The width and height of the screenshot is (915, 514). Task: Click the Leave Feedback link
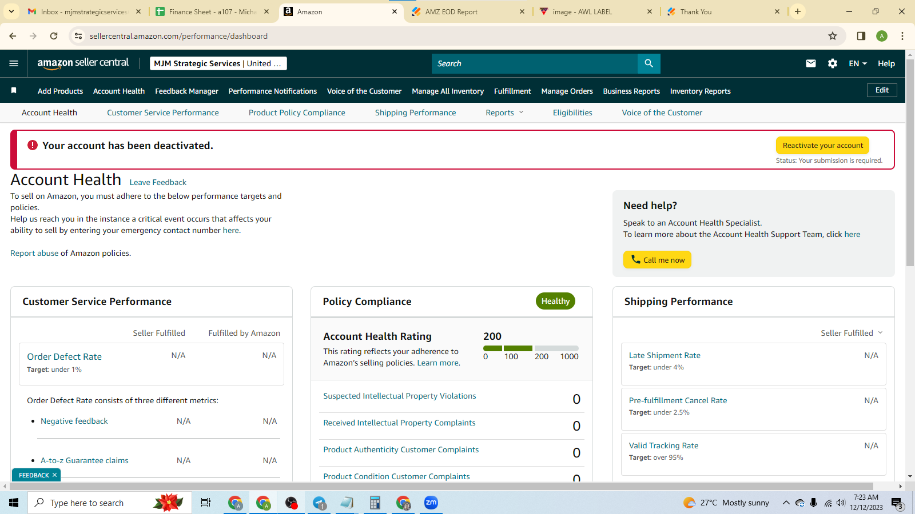[158, 182]
